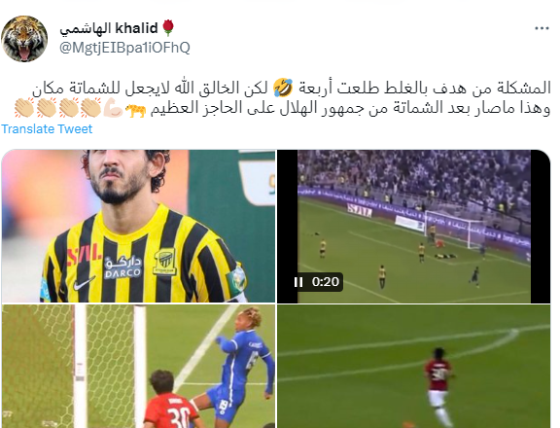Click the first line of Arabic tweet text

point(292,88)
